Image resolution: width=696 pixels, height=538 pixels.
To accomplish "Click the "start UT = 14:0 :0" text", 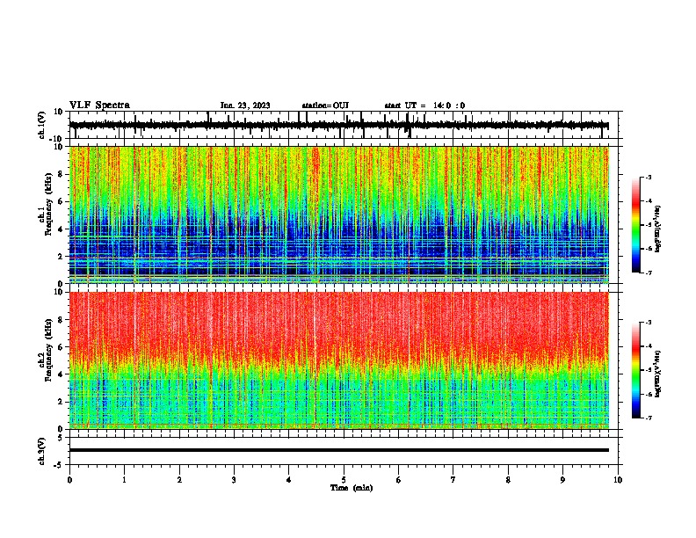I will pos(424,105).
